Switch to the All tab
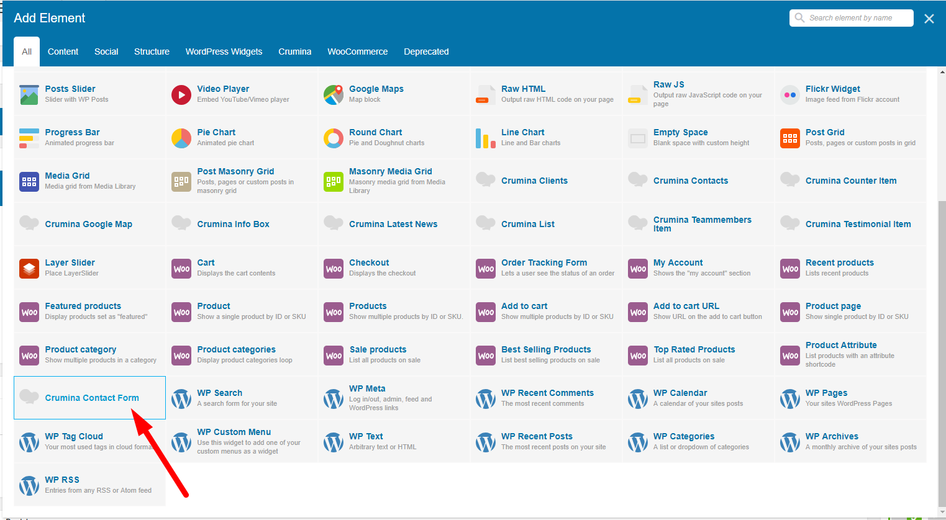 point(27,52)
